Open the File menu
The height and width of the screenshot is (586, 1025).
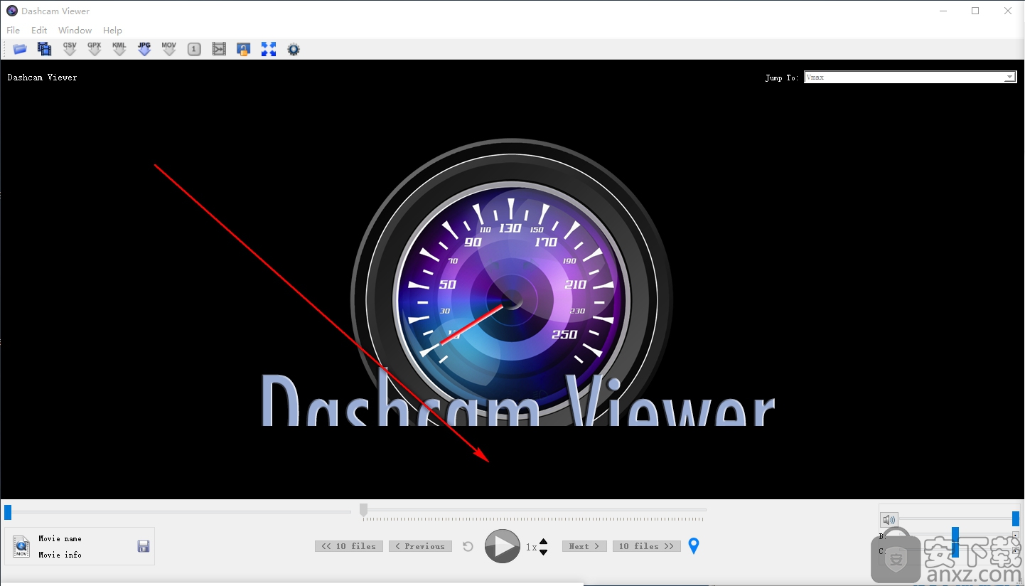(x=14, y=30)
